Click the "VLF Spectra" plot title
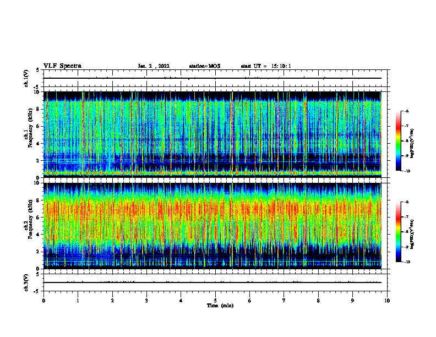Screen dimensions: 436x337 [62, 66]
